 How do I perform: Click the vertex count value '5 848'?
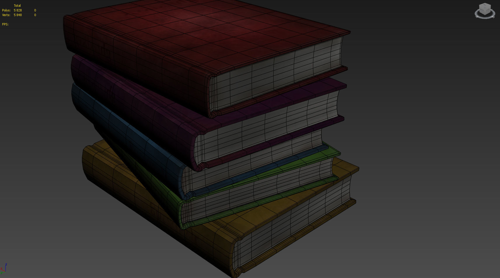point(18,15)
